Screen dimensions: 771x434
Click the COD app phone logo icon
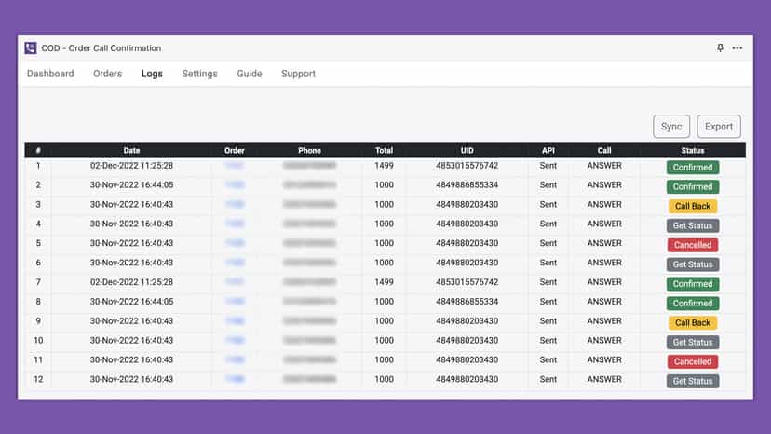tap(31, 47)
